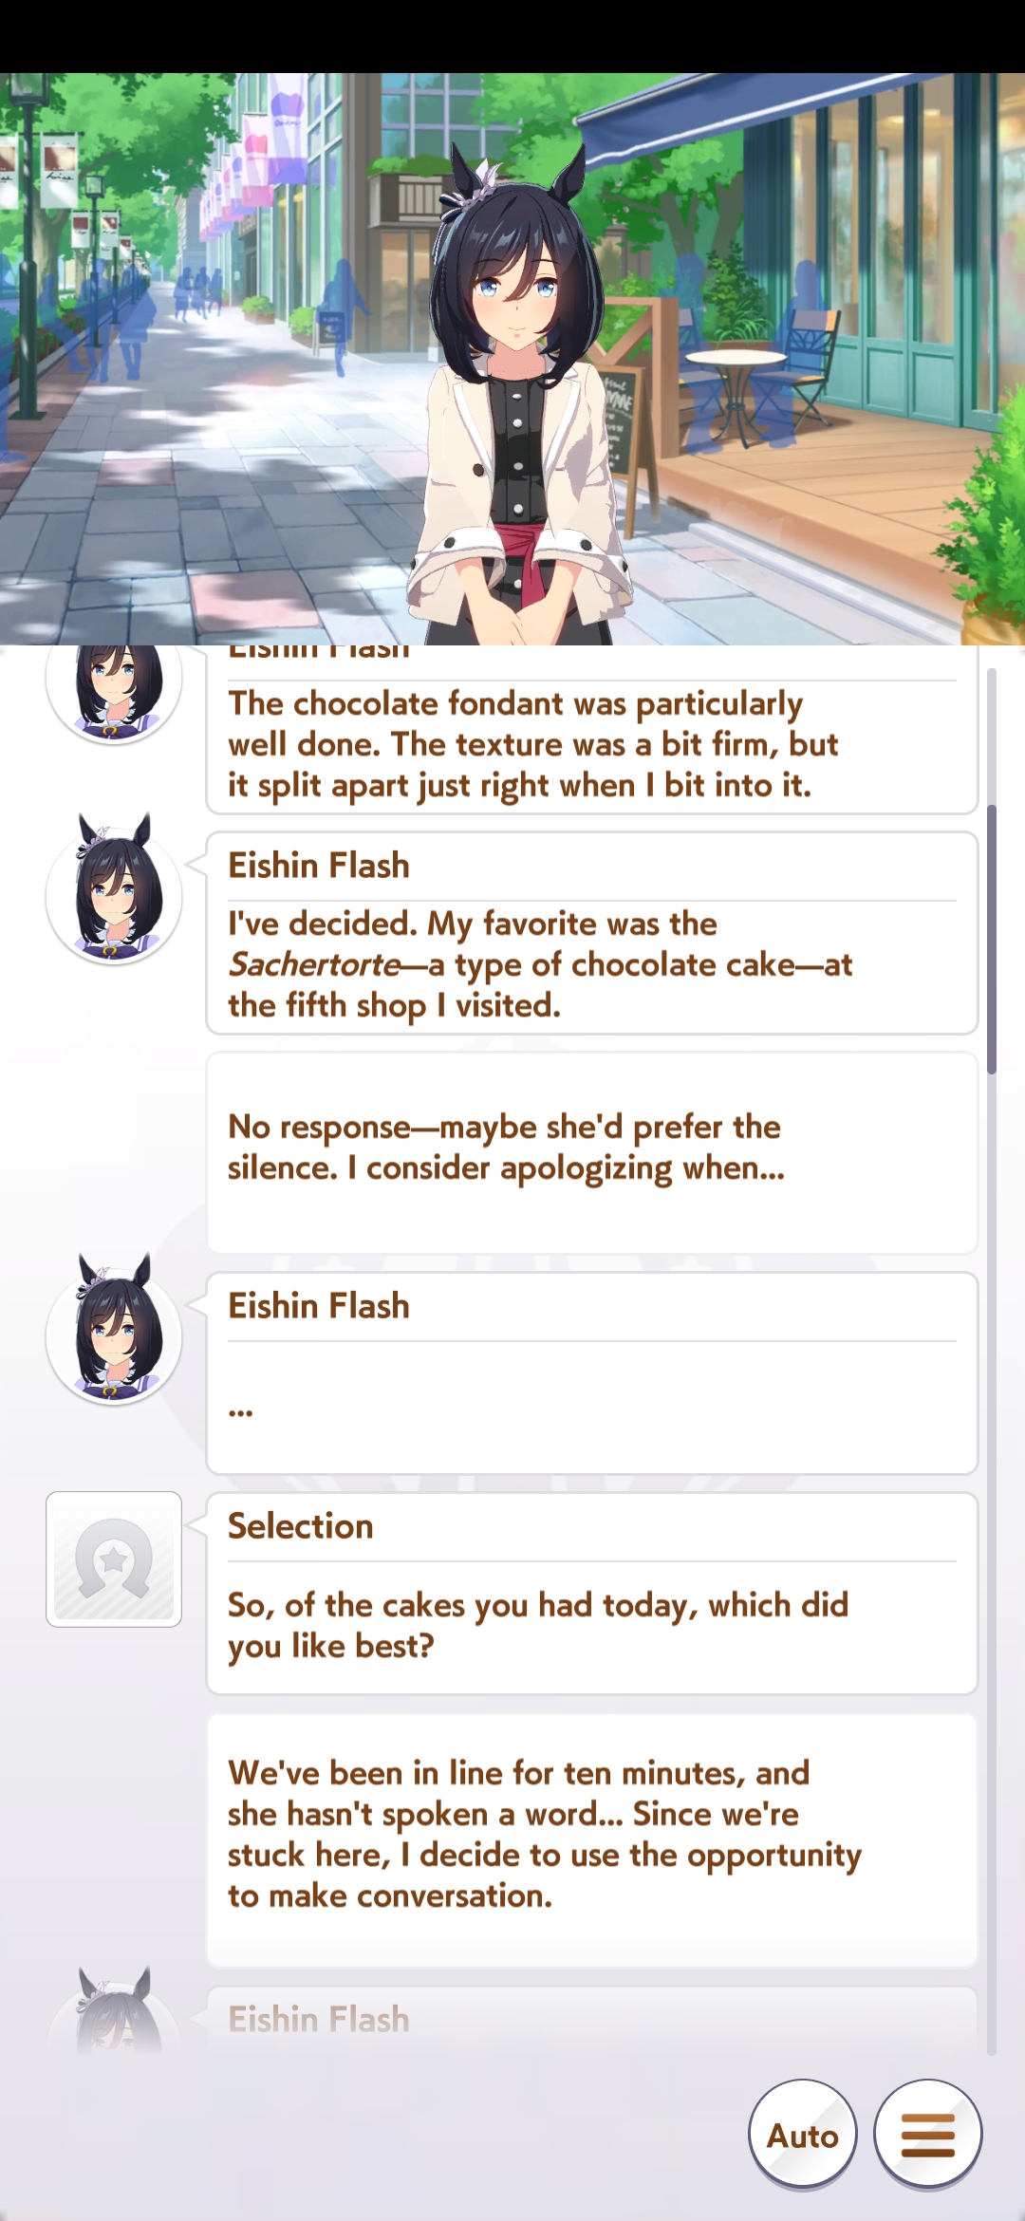The width and height of the screenshot is (1025, 2221).
Task: Click the ellipsis dialogue entry from Eishin Flash
Action: pyautogui.click(x=592, y=1373)
